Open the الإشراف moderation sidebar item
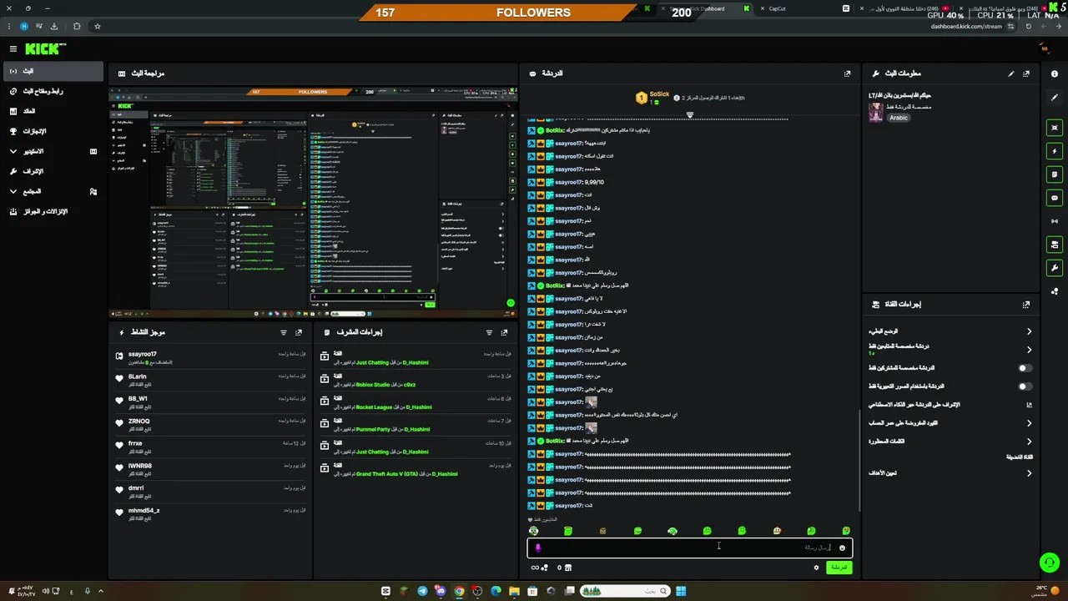Image resolution: width=1068 pixels, height=601 pixels. [53, 171]
